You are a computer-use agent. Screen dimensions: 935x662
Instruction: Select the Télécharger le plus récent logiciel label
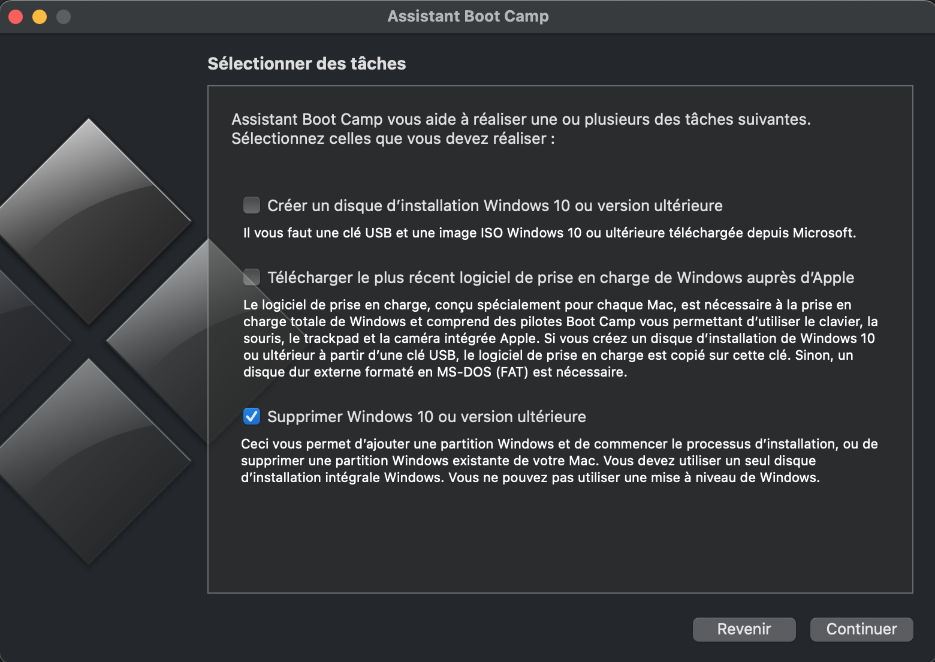560,278
